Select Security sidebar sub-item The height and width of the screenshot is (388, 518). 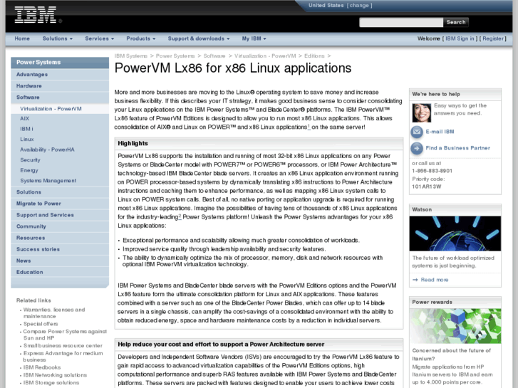pyautogui.click(x=30, y=159)
